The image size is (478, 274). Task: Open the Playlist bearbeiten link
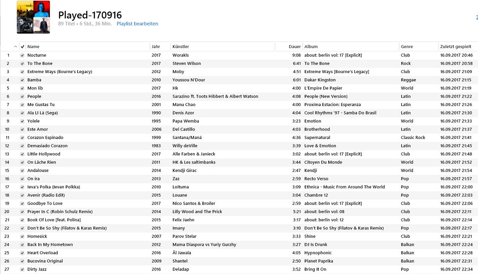pyautogui.click(x=137, y=24)
